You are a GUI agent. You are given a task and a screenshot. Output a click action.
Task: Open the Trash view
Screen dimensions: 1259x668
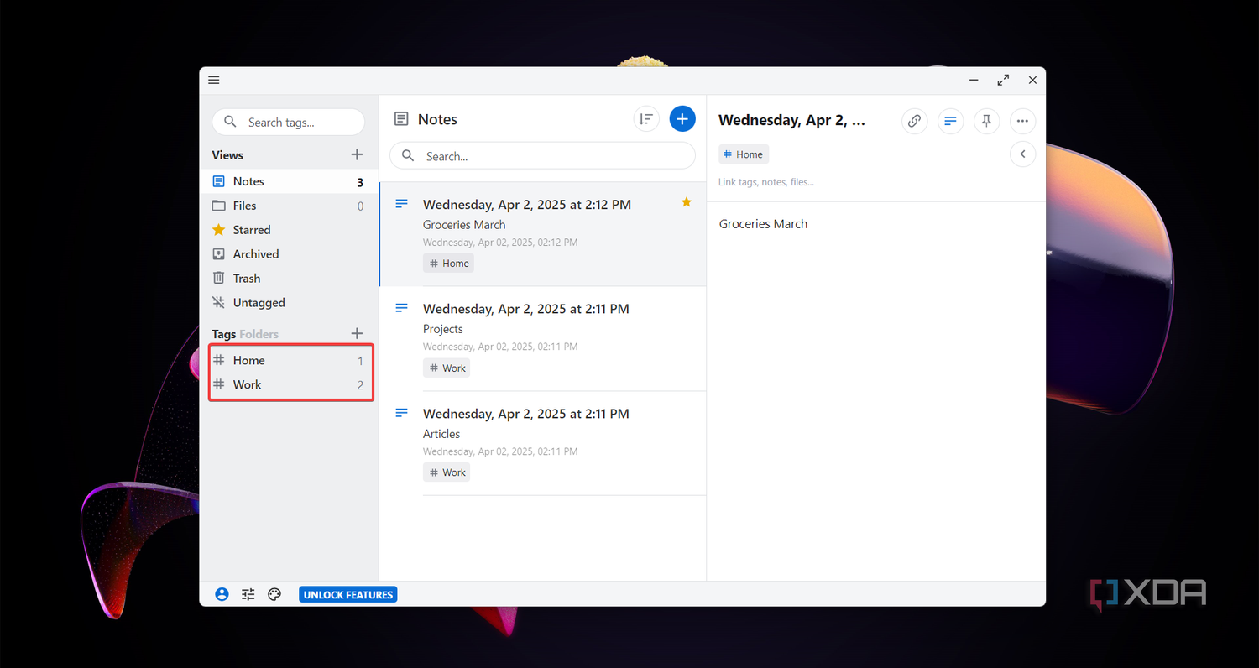point(289,279)
